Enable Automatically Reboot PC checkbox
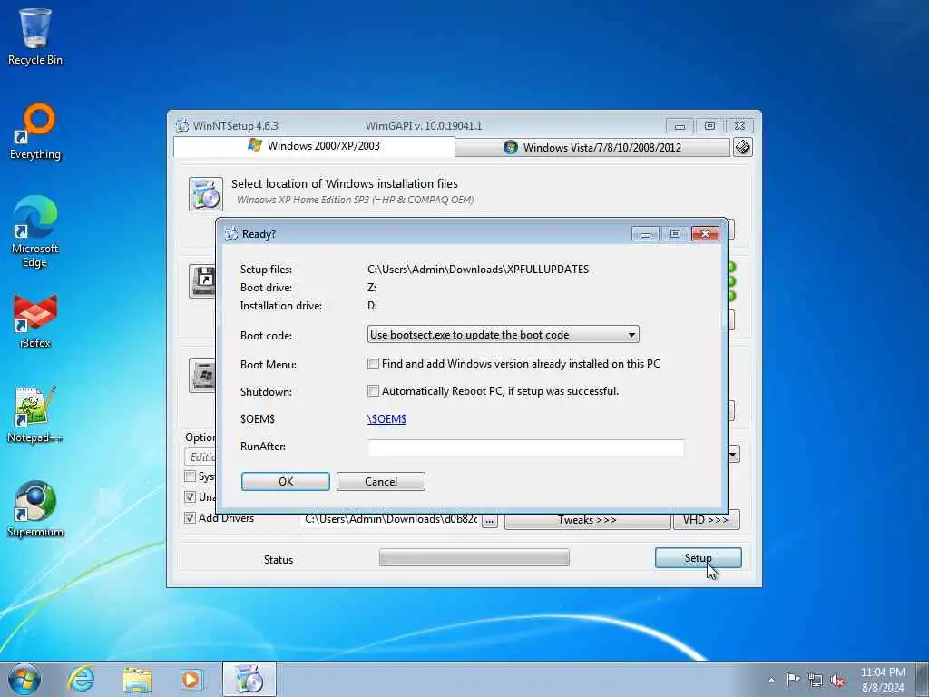Viewport: 929px width, 697px height. (x=373, y=391)
